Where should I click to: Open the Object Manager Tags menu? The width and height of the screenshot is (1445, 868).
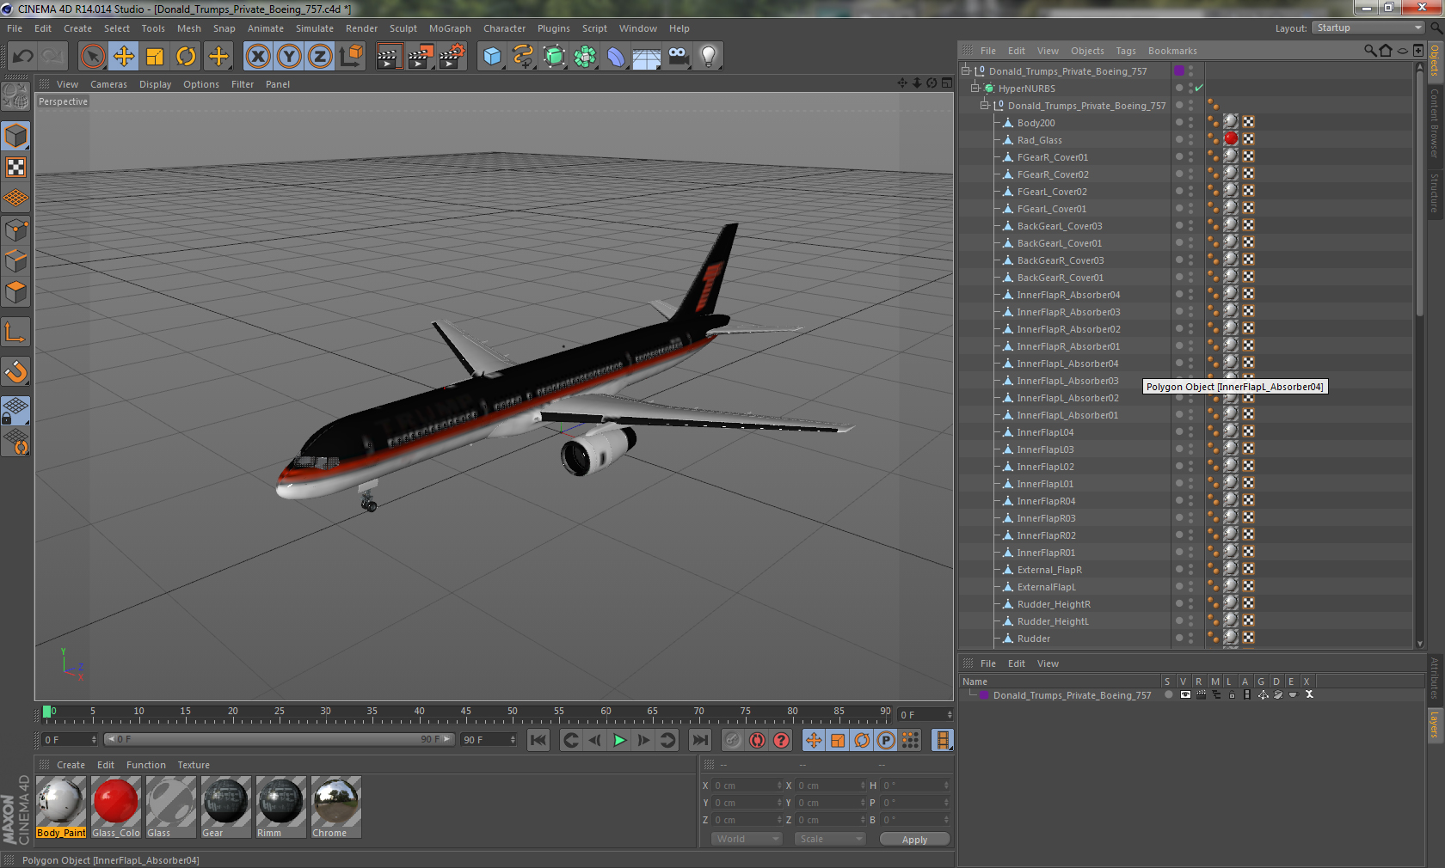[x=1126, y=51]
